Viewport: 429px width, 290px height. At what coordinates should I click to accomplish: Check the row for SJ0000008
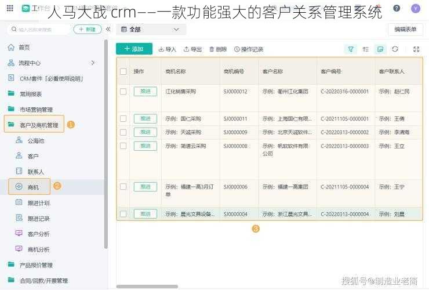click(x=123, y=146)
